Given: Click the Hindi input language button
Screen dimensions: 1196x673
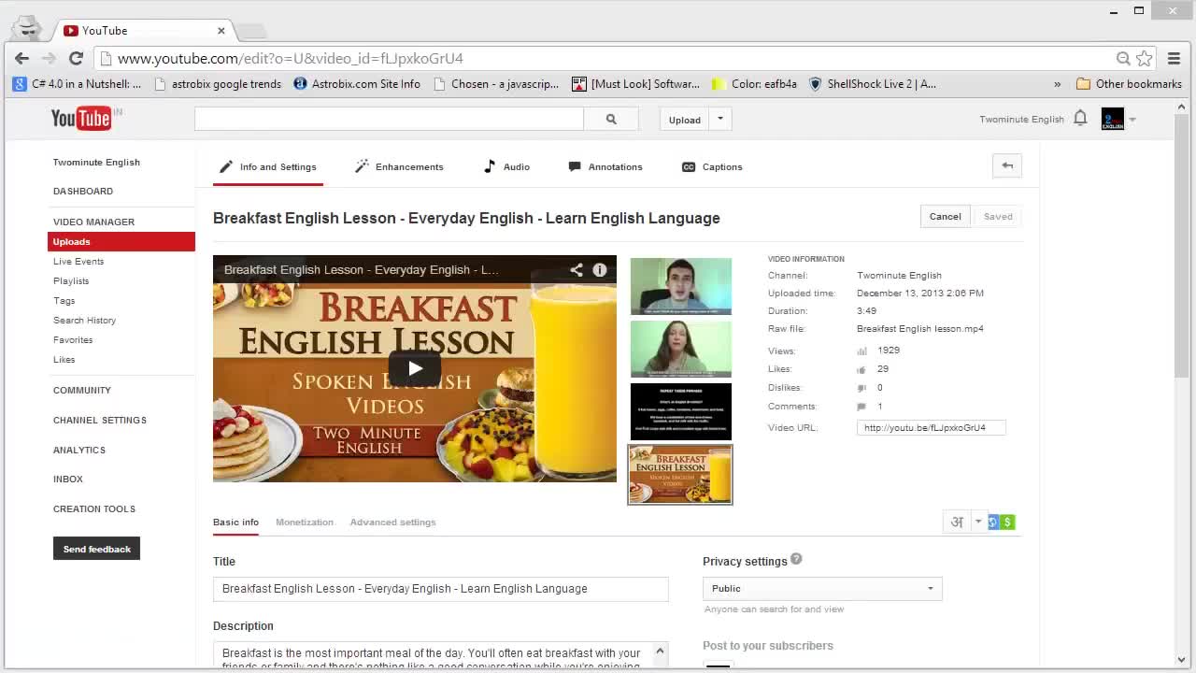Looking at the screenshot, I should 957,523.
